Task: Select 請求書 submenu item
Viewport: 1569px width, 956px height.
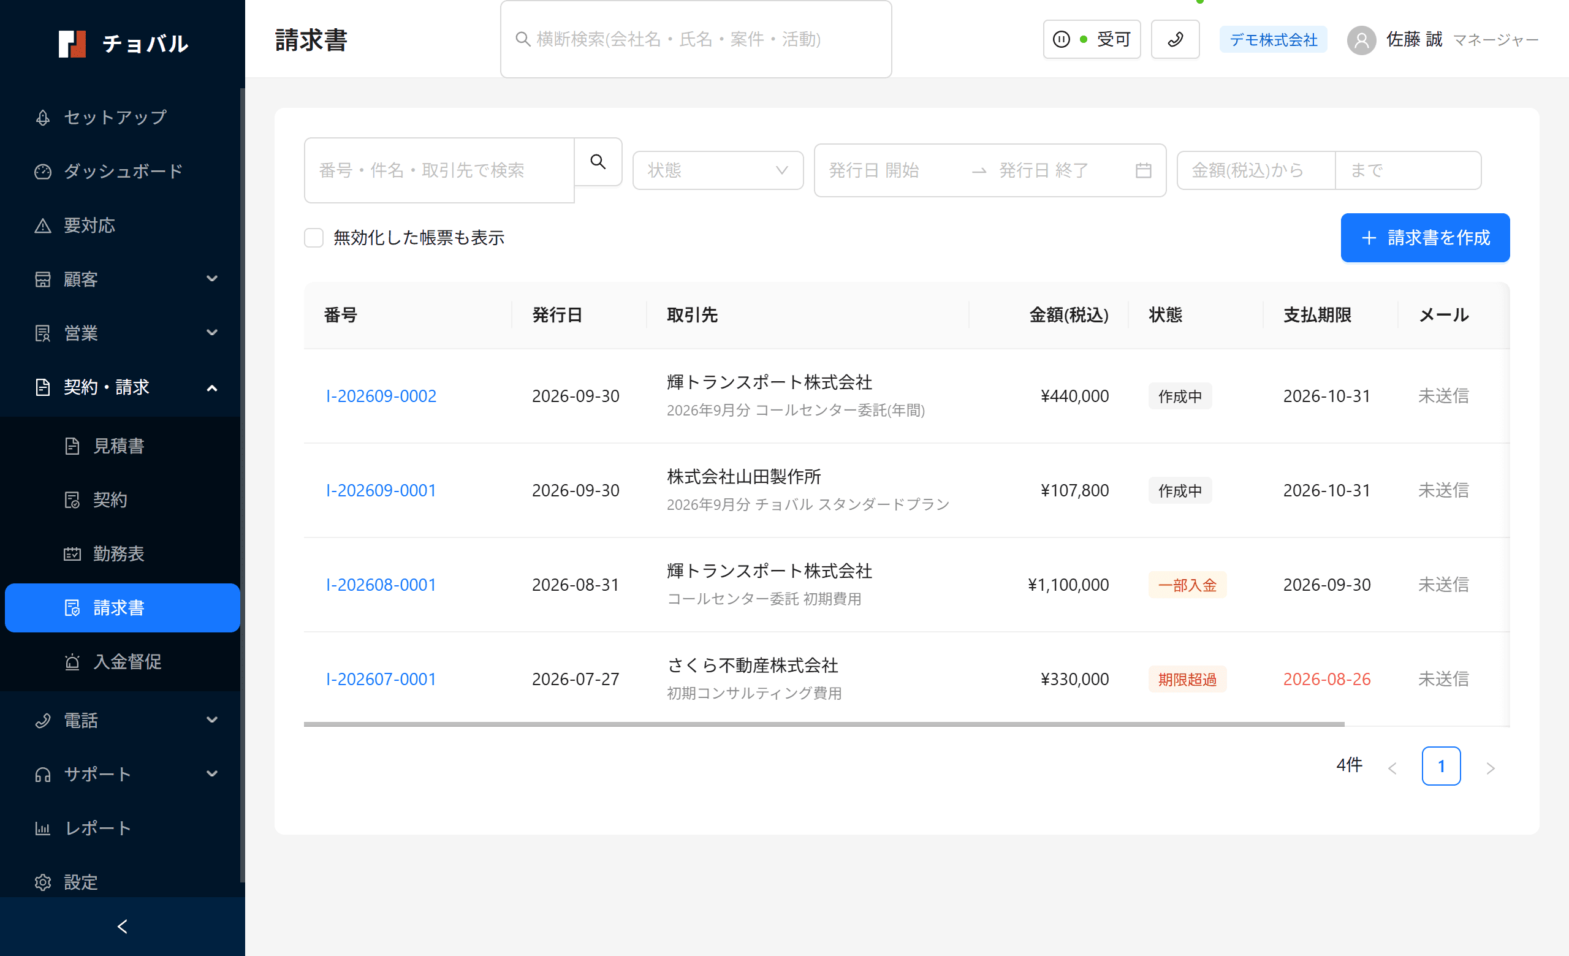Action: click(122, 608)
